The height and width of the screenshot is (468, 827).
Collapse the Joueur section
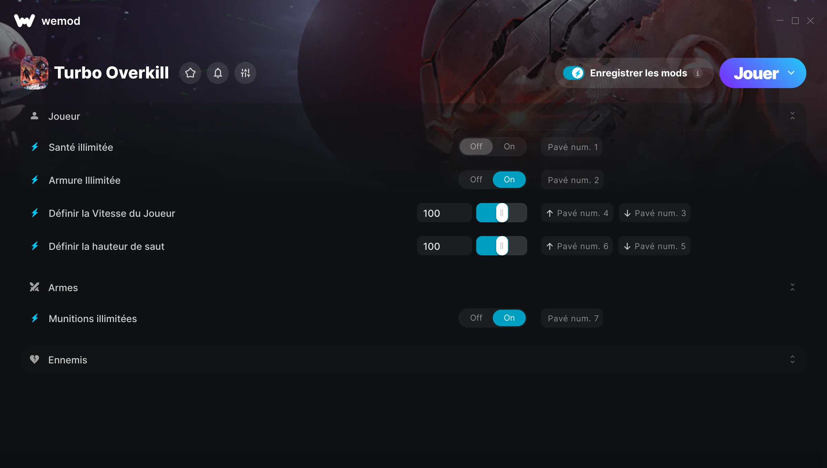pyautogui.click(x=793, y=116)
